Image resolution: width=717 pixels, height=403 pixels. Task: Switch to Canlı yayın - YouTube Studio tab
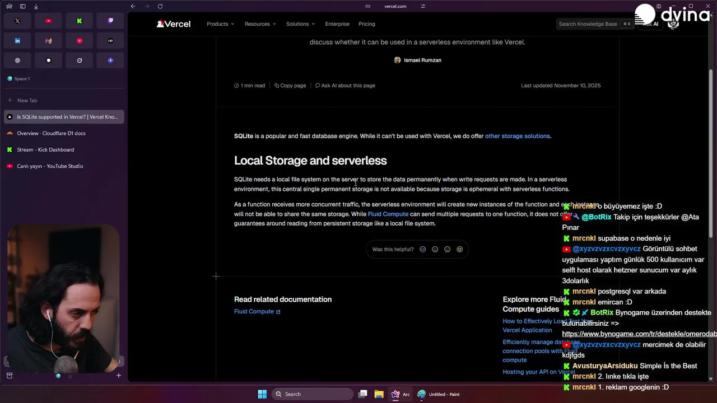coord(64,166)
